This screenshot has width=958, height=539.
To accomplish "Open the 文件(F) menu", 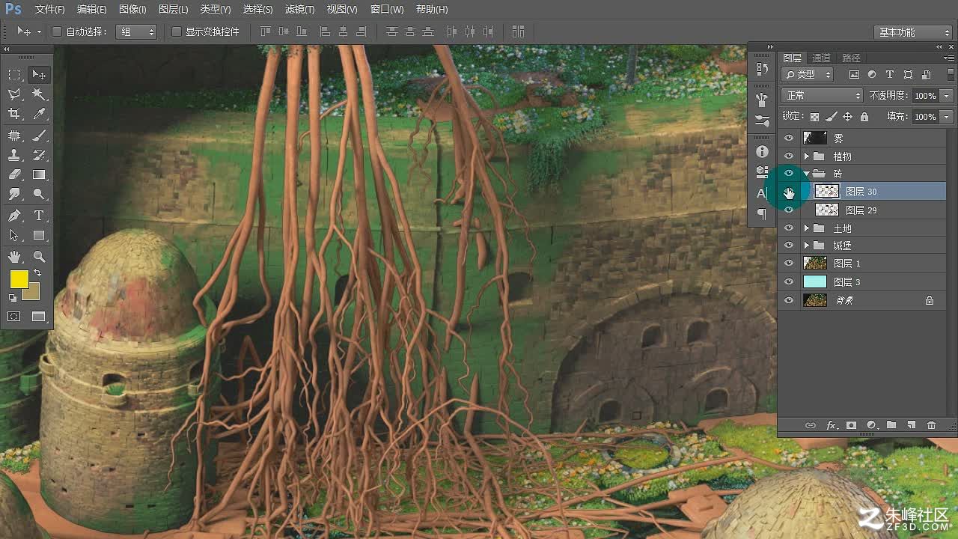I will coord(50,10).
